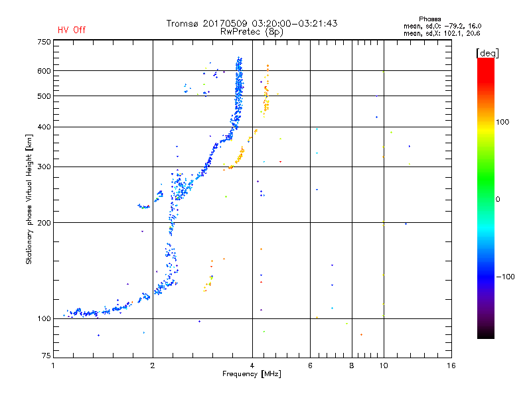Click the y-axis tick label '100'
Image resolution: width=531 pixels, height=398 pixels.
pyautogui.click(x=44, y=318)
